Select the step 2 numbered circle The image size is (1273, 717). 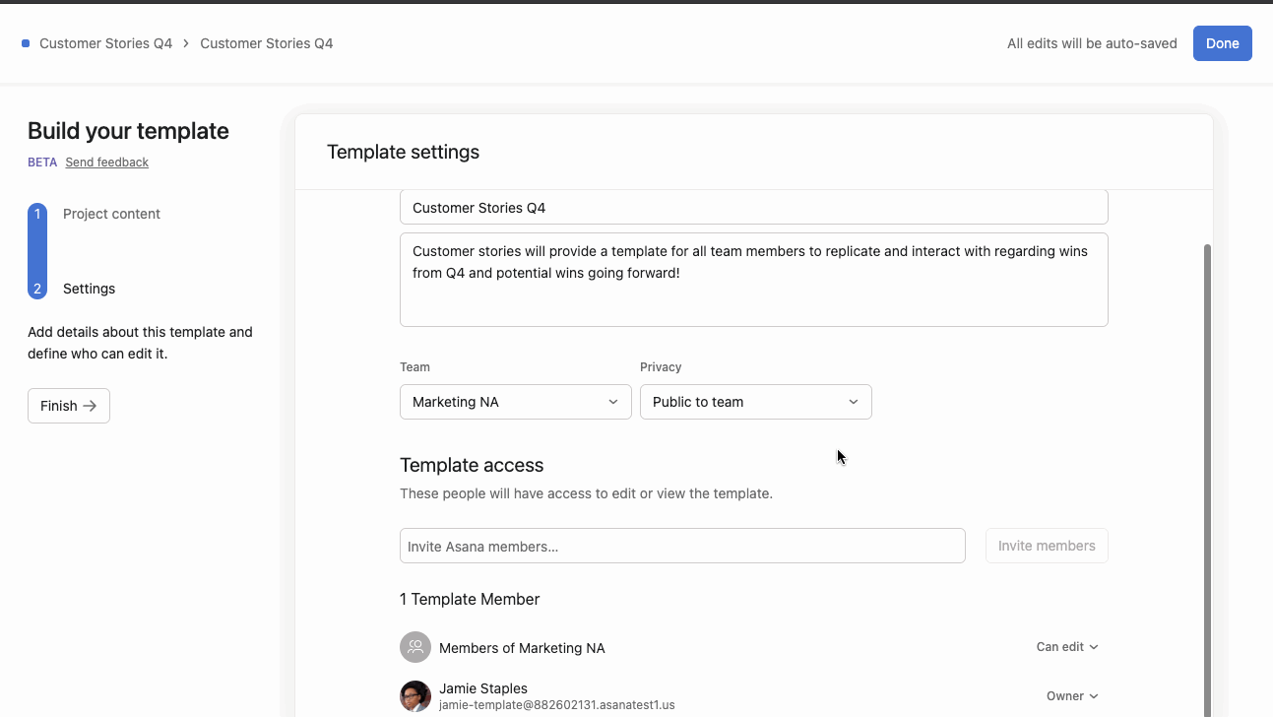(37, 289)
